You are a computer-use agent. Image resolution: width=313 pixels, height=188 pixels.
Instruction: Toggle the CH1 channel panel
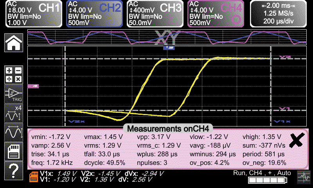[x=34, y=14]
